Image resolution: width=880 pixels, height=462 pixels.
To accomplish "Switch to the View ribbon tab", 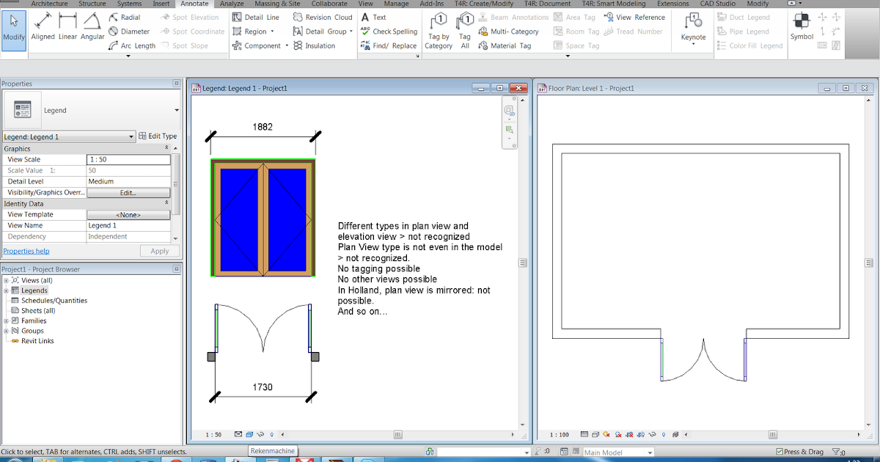I will 365,3.
